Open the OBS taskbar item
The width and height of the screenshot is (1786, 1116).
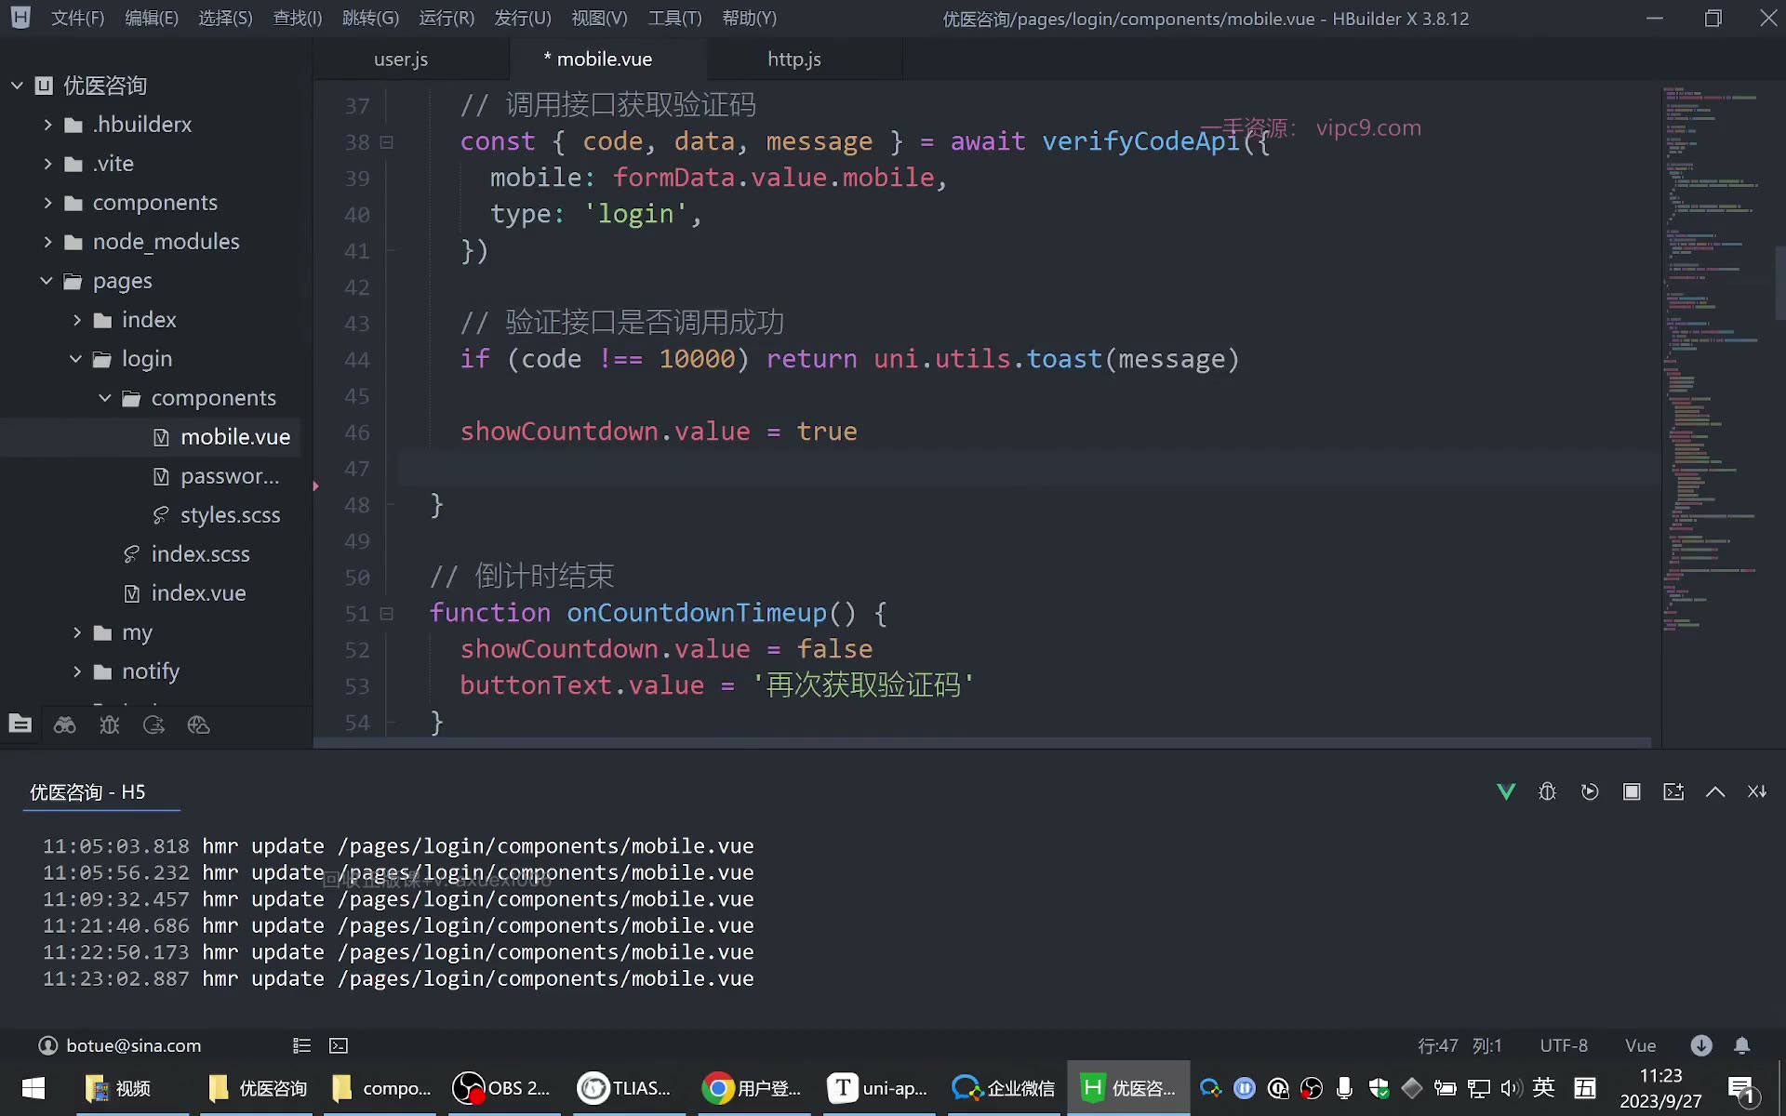click(502, 1088)
